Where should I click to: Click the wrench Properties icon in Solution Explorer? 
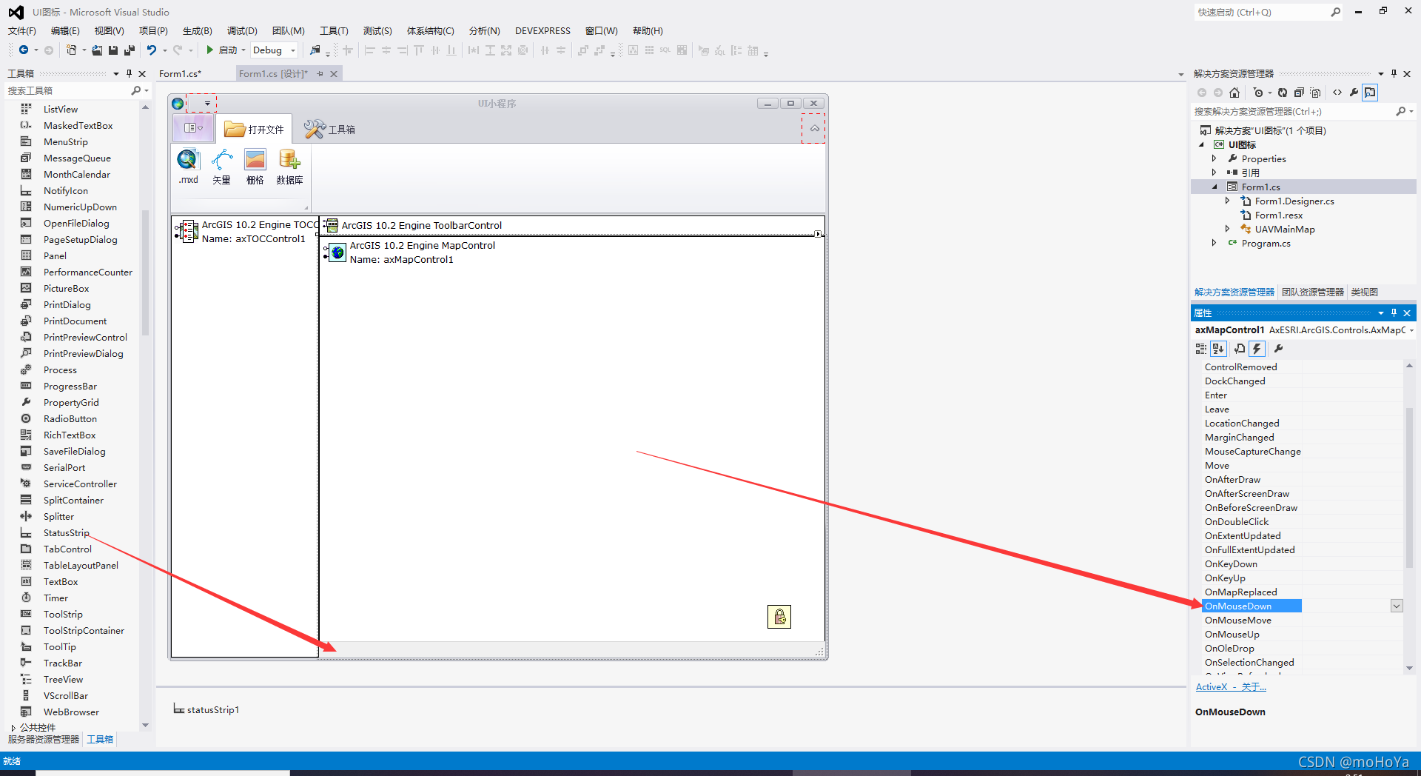point(1354,93)
